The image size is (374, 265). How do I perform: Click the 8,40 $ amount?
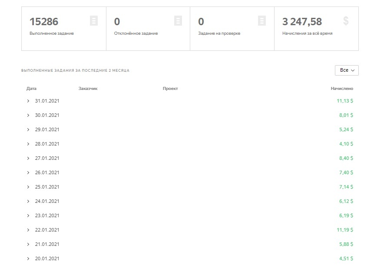click(x=346, y=158)
